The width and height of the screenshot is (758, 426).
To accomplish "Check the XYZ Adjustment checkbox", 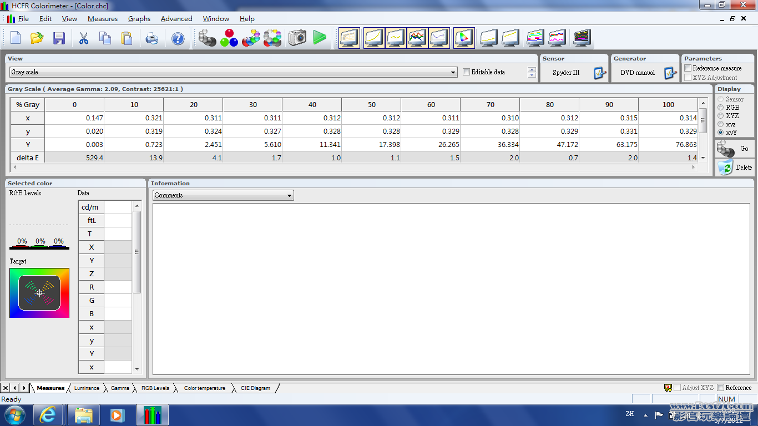I will [x=688, y=78].
